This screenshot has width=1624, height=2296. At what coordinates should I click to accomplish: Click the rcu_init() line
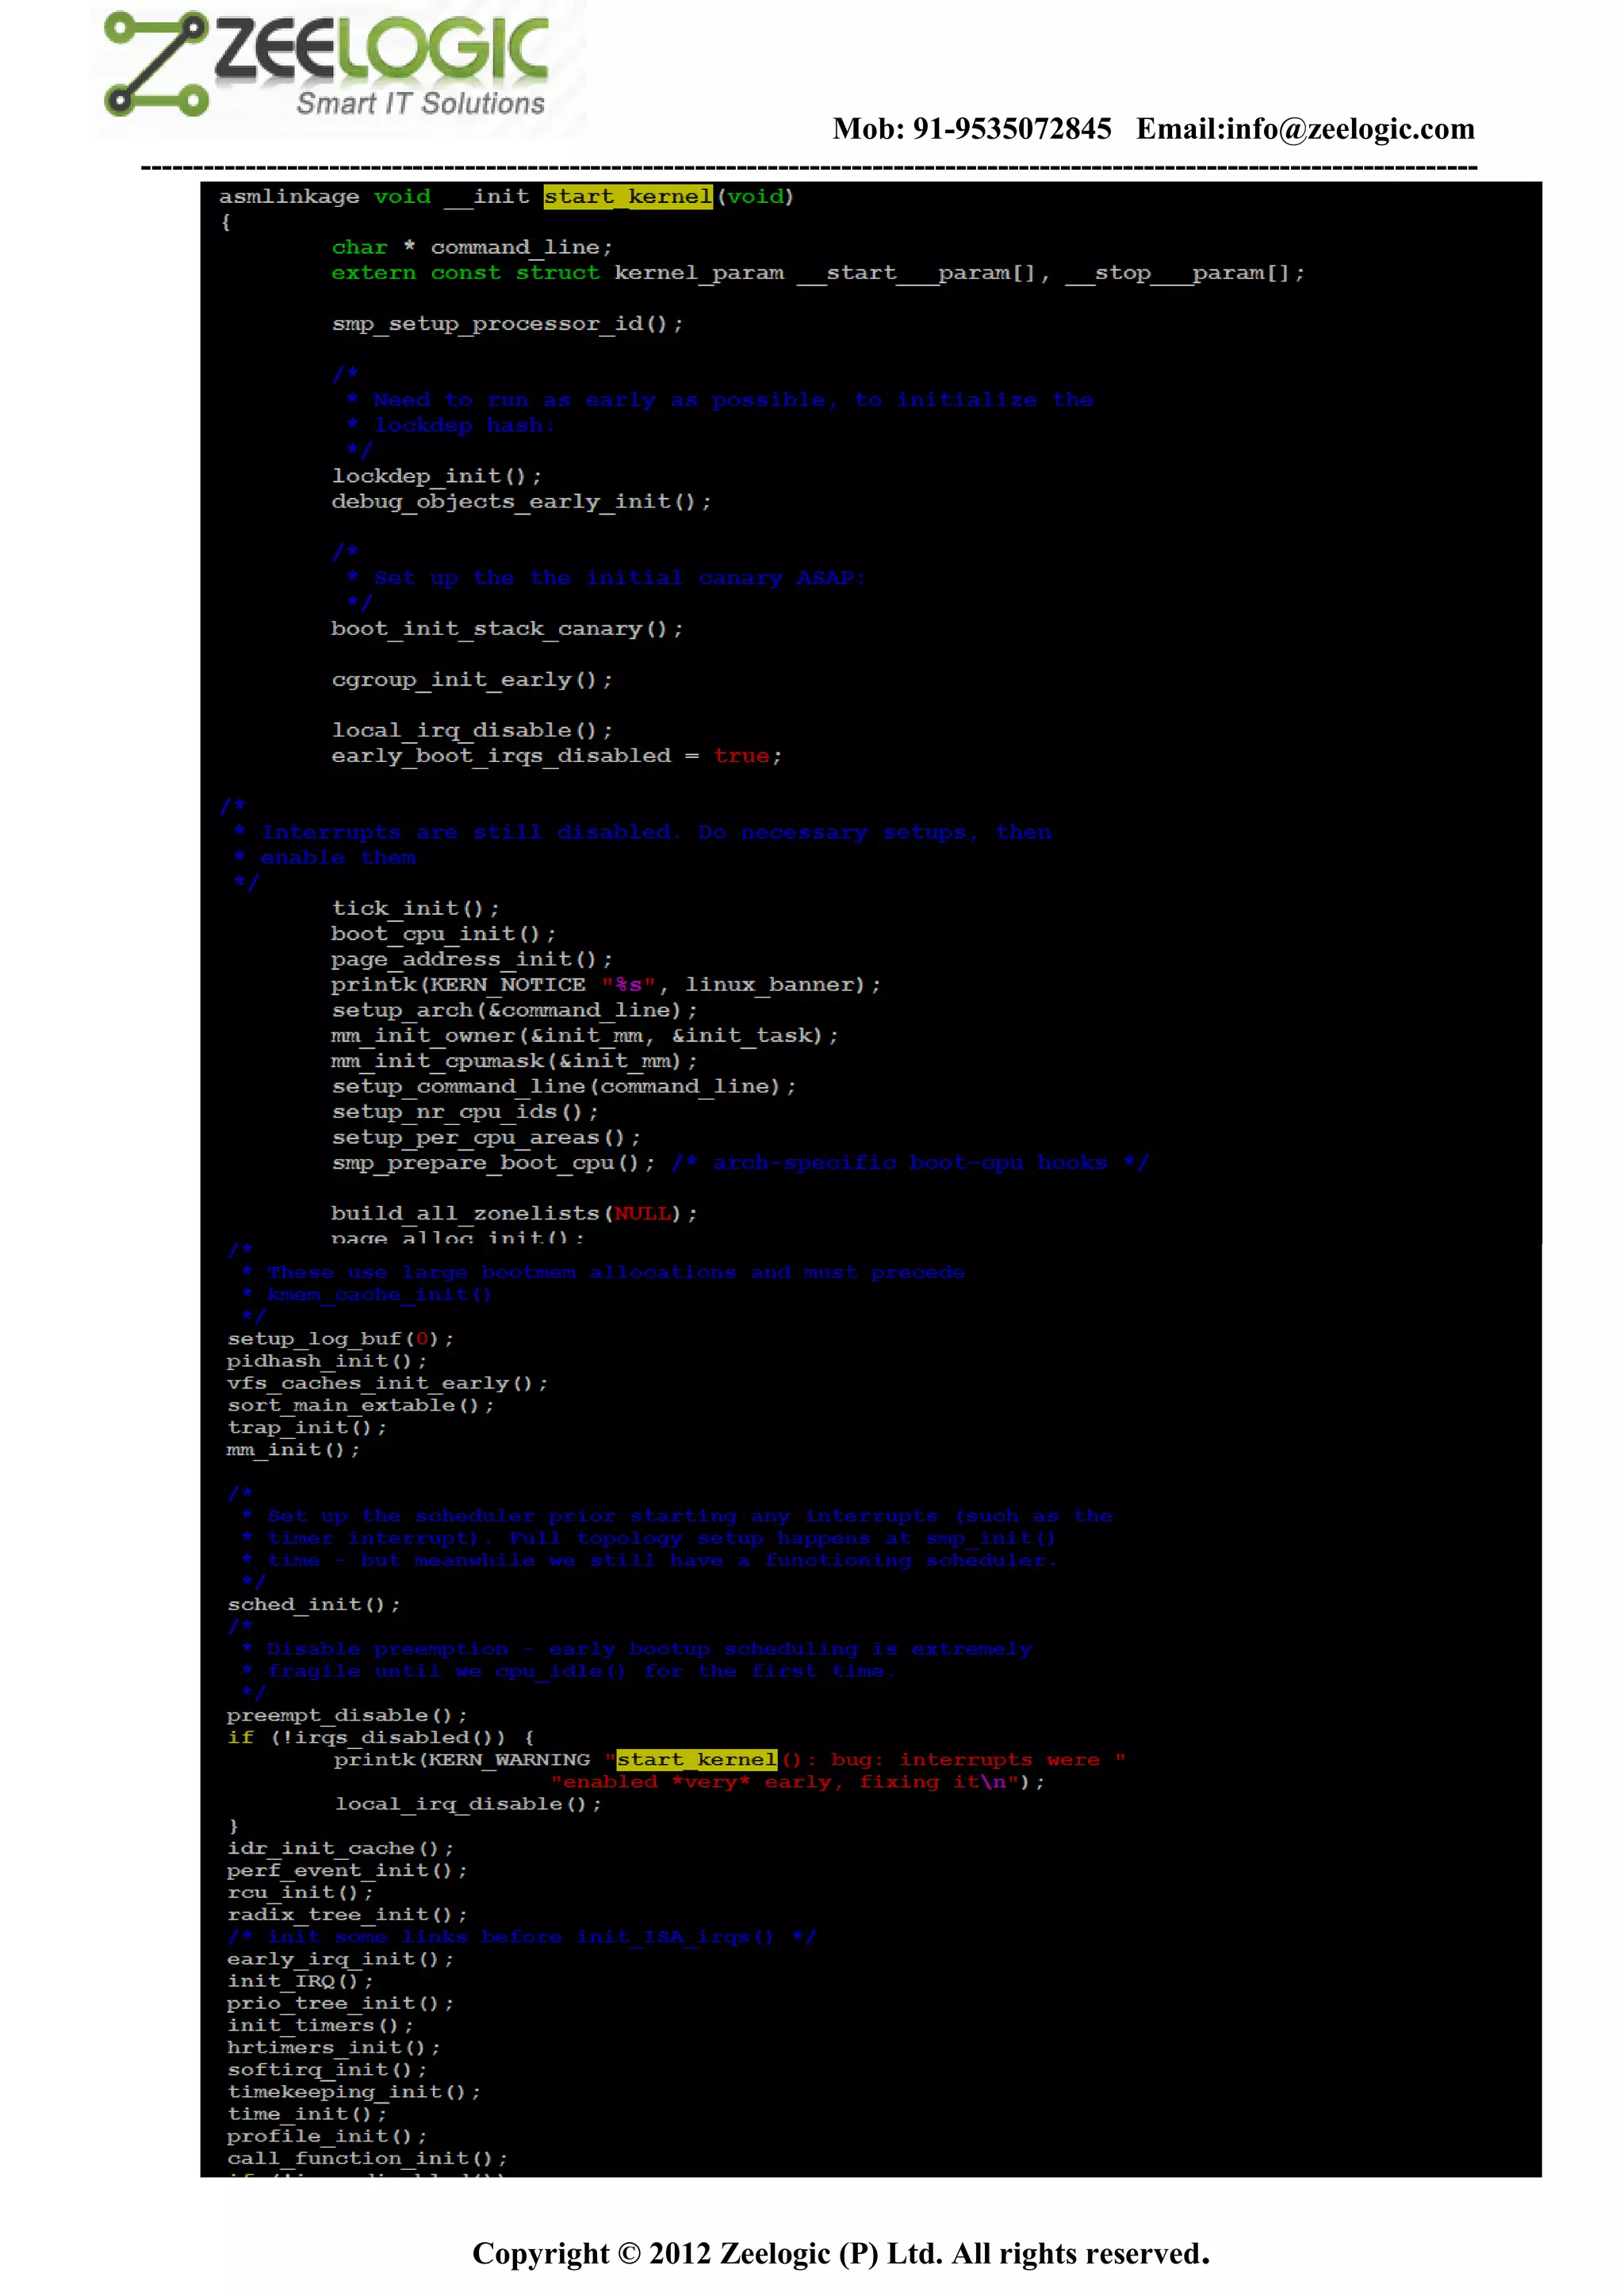[300, 1892]
